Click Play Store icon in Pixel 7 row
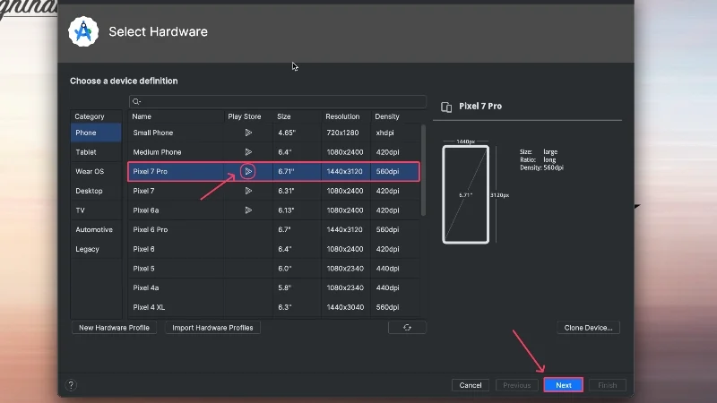Image resolution: width=717 pixels, height=403 pixels. click(x=248, y=191)
